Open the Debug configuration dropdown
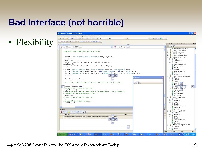 click(x=104, y=39)
